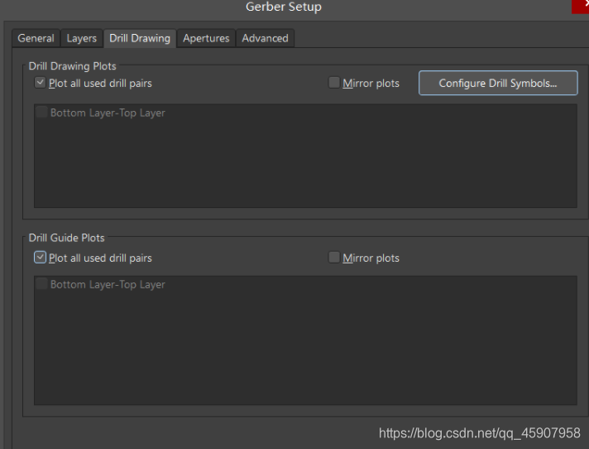Image resolution: width=589 pixels, height=449 pixels.
Task: Close the Gerber Setup dialog
Action: coord(581,6)
